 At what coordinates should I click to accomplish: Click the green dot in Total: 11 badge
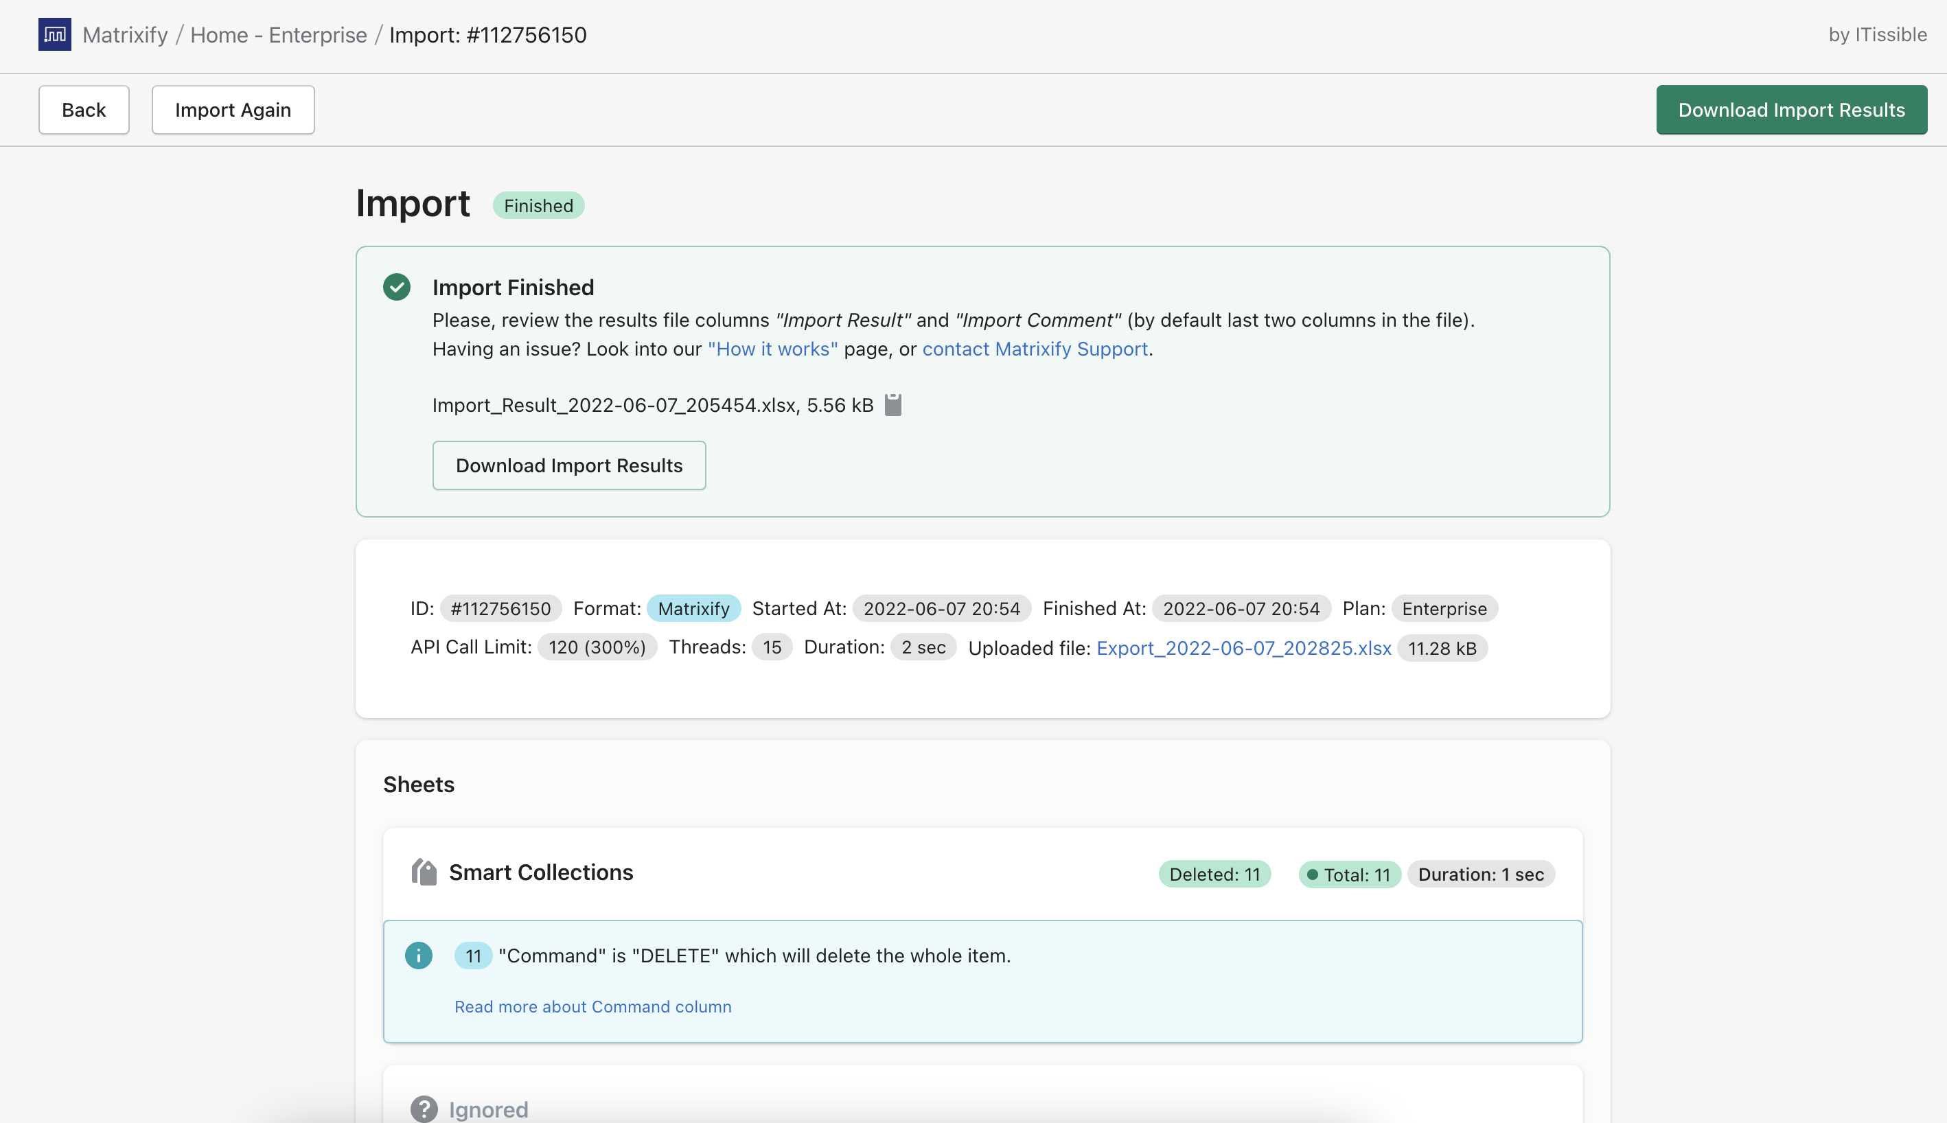tap(1311, 875)
